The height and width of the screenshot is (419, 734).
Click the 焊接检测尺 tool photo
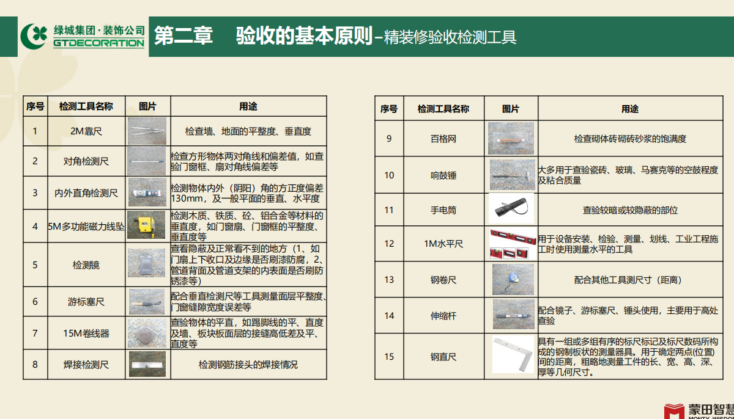point(147,365)
